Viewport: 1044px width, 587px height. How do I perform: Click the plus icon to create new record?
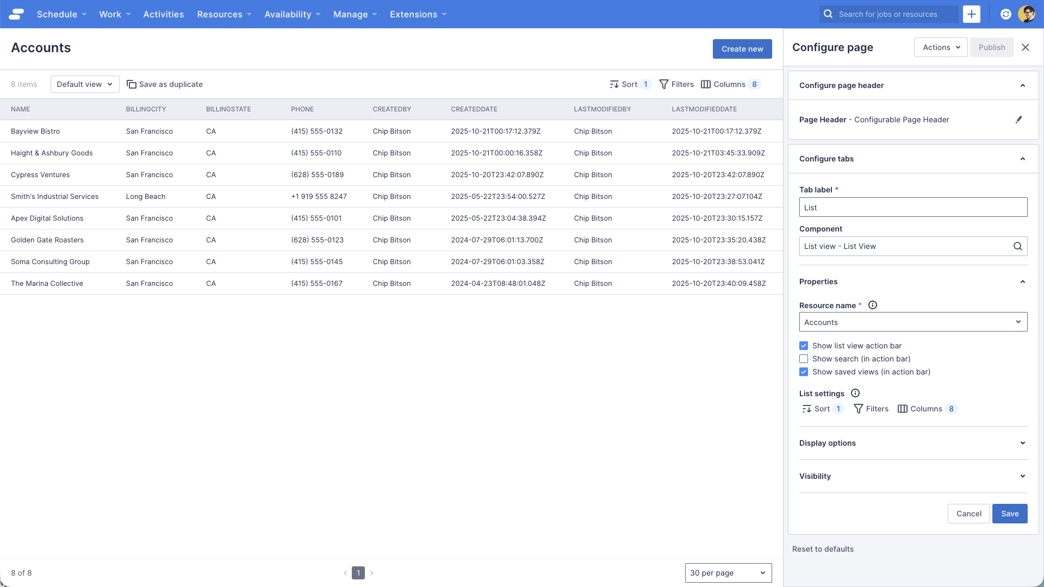(x=972, y=14)
